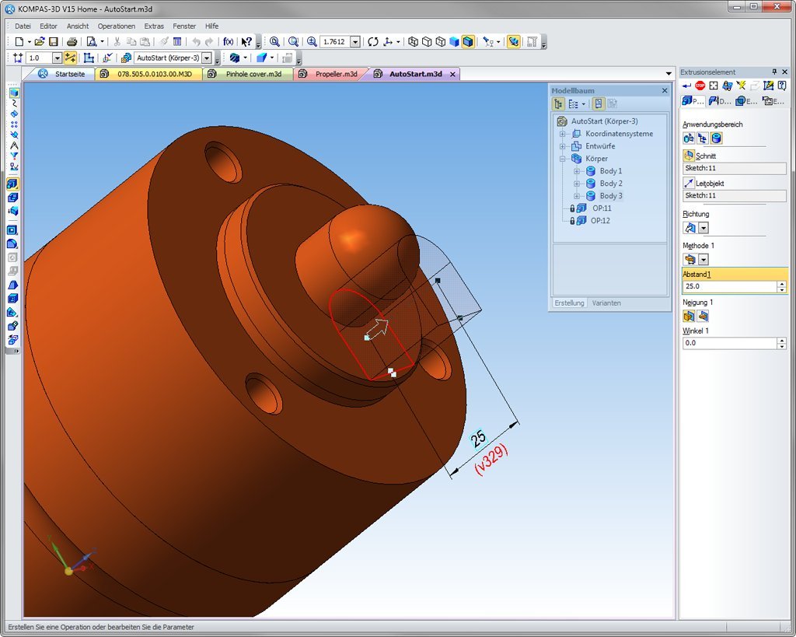The width and height of the screenshot is (796, 637).
Task: Open the print preview magnifier icon
Action: point(92,42)
